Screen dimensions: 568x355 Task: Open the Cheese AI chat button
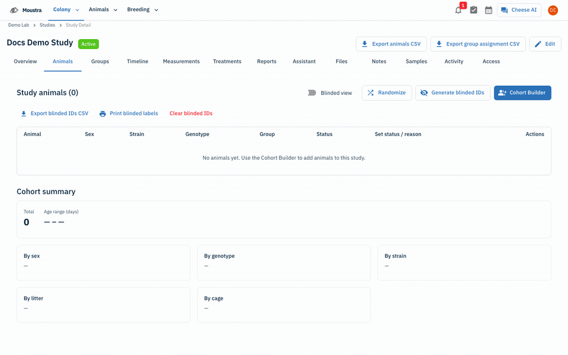(519, 10)
